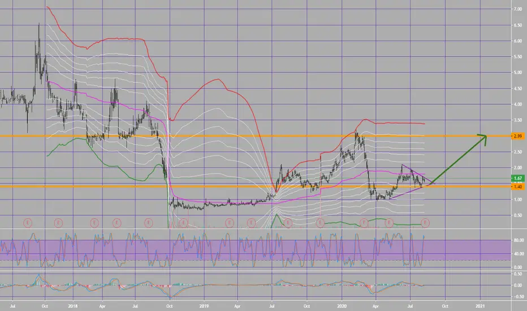527x311 pixels.
Task: Open the March 2018 earnings E marker
Action: click(94, 223)
